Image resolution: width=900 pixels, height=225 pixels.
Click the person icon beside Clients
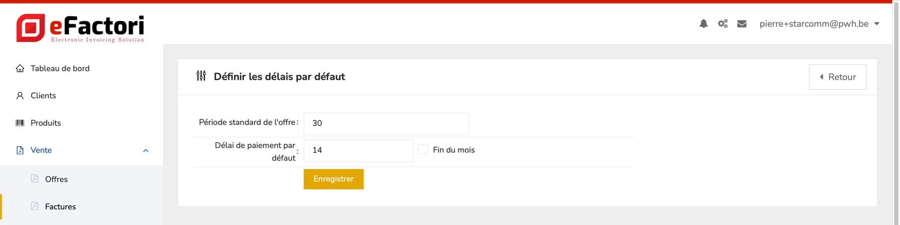pos(20,95)
